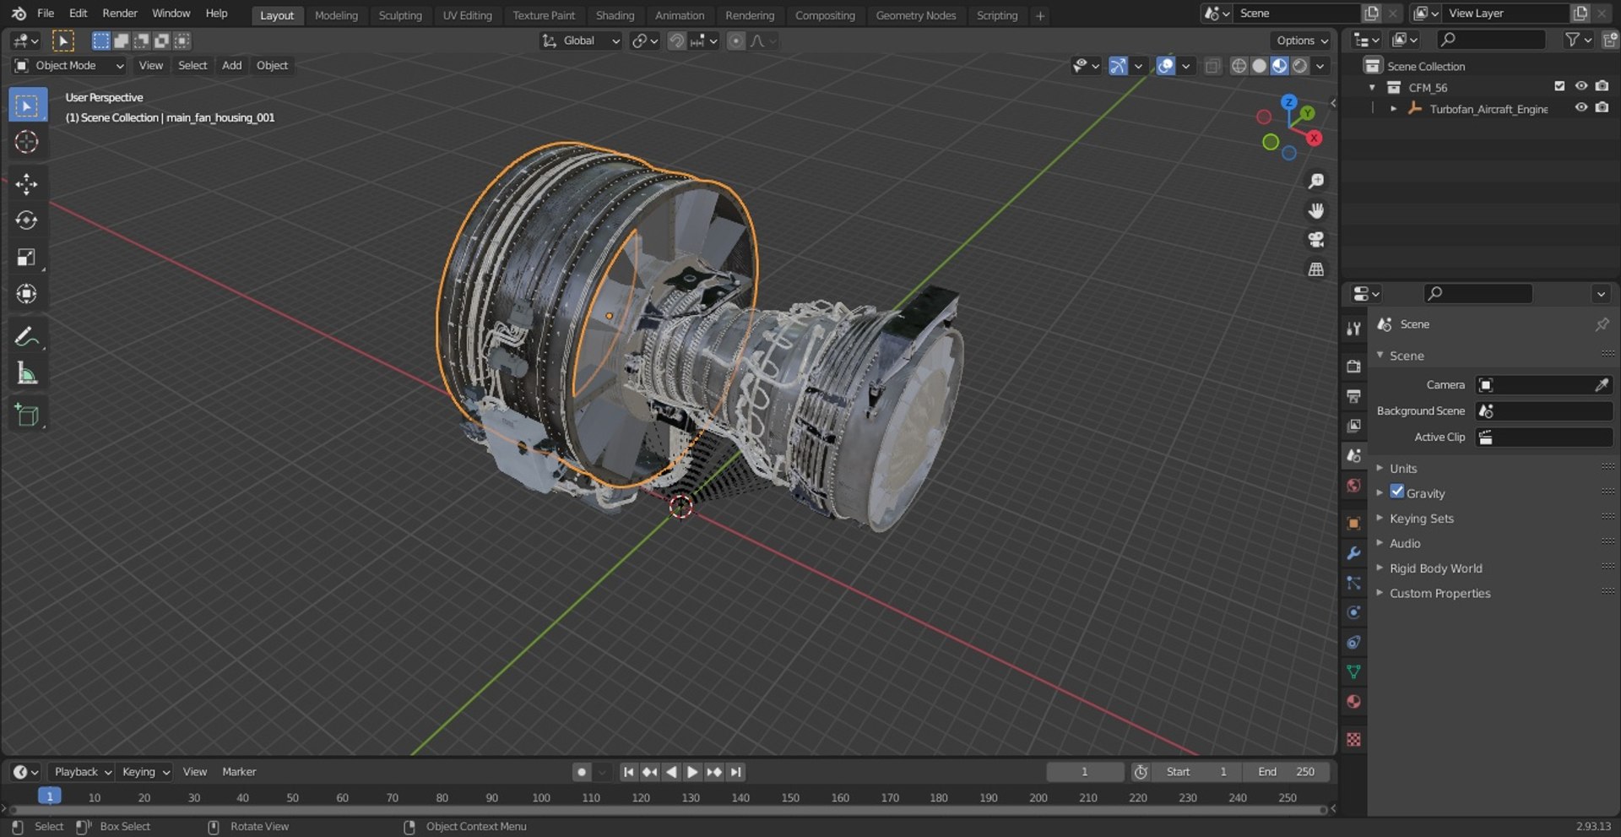The height and width of the screenshot is (837, 1621).
Task: Open the Playback dropdown in timeline
Action: [82, 772]
